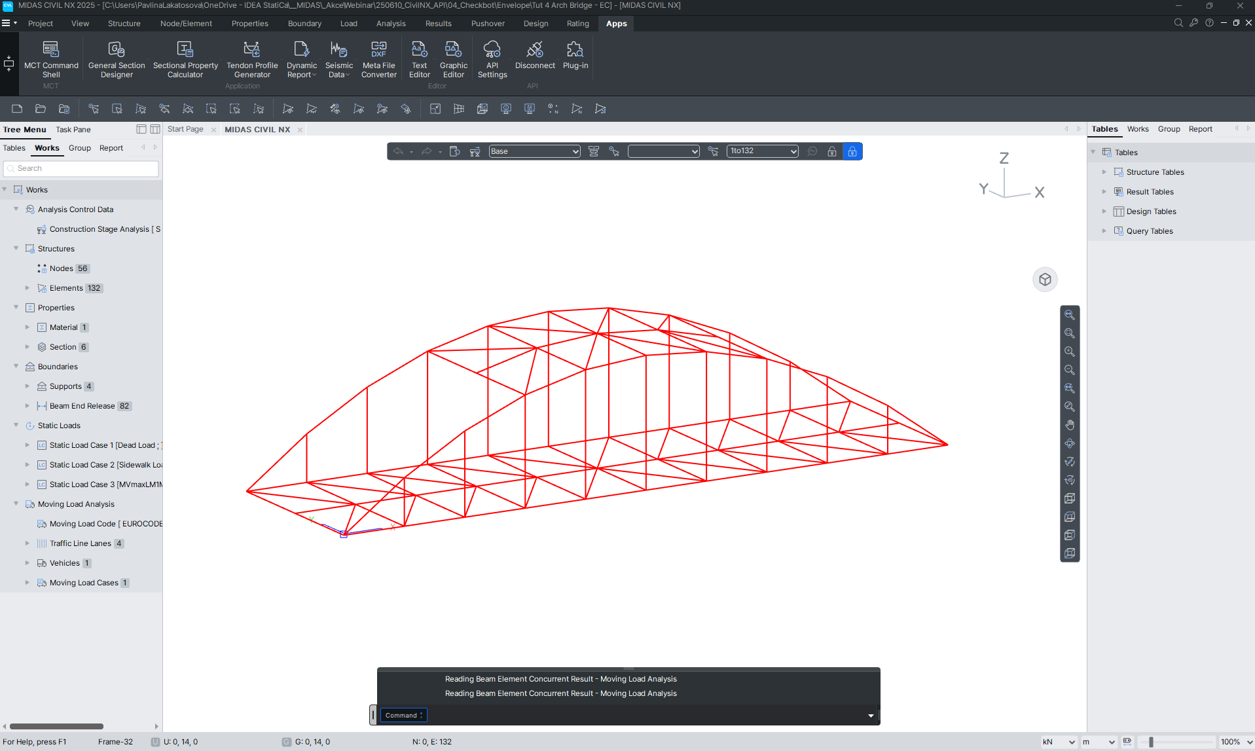
Task: Open the MCT Command Shell
Action: 51,59
